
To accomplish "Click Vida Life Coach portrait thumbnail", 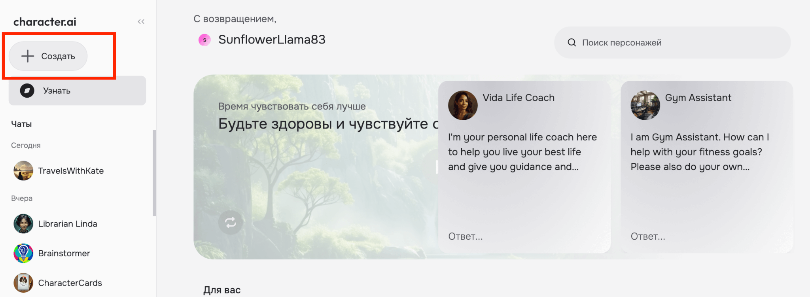I will [x=463, y=105].
